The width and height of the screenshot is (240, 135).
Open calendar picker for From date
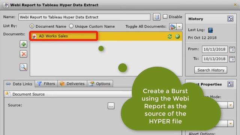click(x=232, y=49)
